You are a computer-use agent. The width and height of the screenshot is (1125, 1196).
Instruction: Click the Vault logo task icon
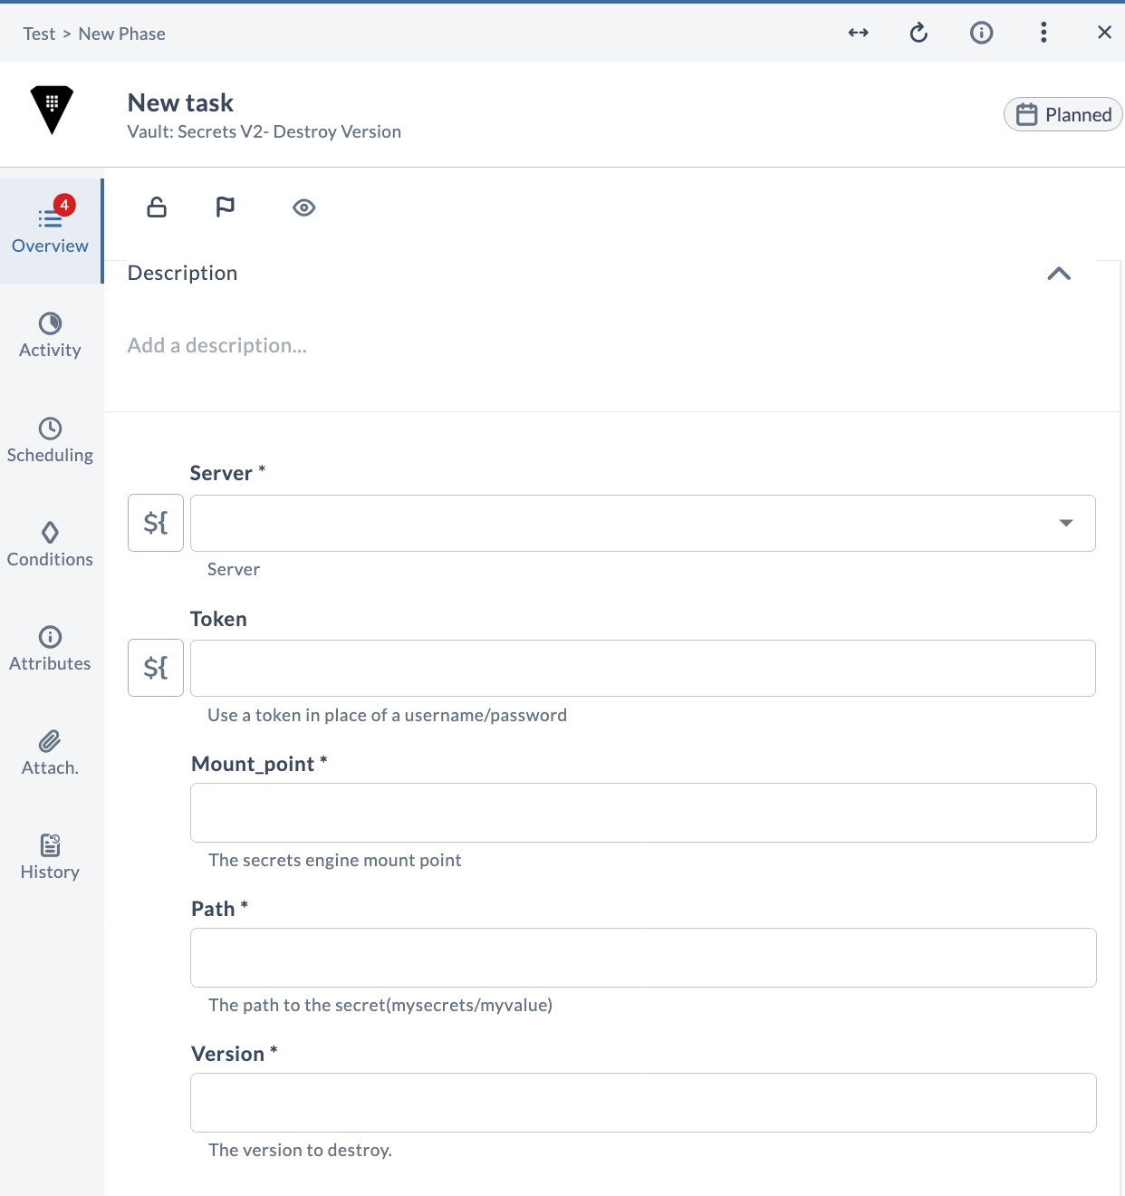click(x=52, y=111)
